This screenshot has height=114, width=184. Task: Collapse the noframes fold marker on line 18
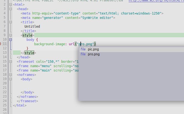(10, 75)
